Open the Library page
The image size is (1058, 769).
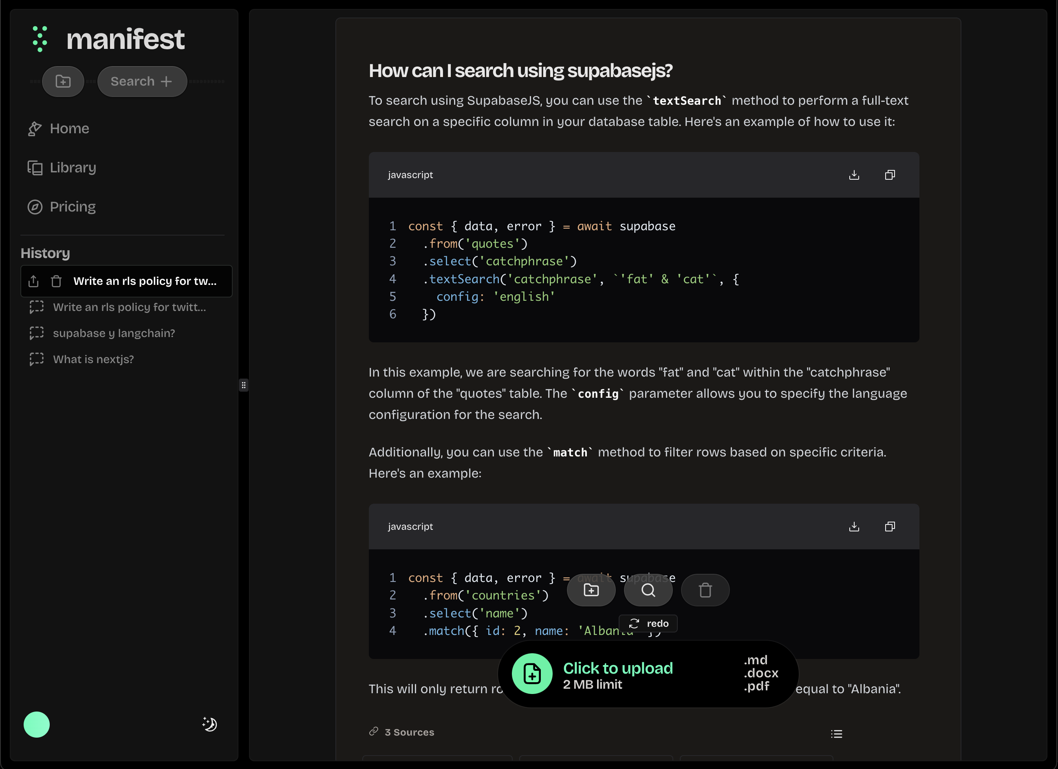[x=72, y=167]
